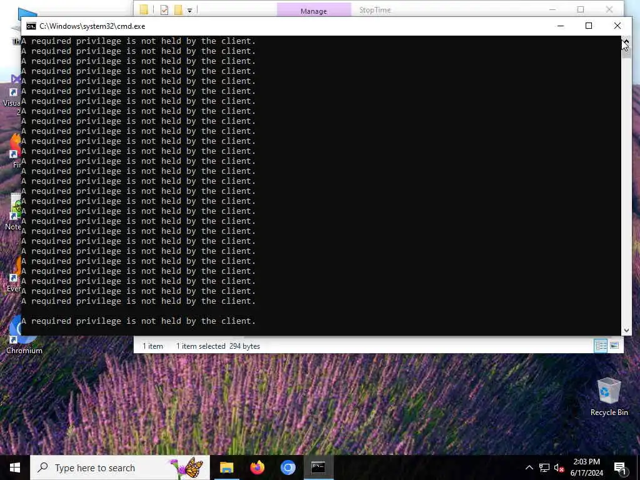
Task: Focus the Type here to search box
Action: pyautogui.click(x=120, y=467)
